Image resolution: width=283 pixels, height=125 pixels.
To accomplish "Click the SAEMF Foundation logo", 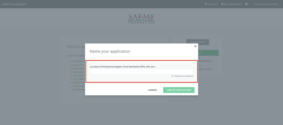I will coord(141,19).
